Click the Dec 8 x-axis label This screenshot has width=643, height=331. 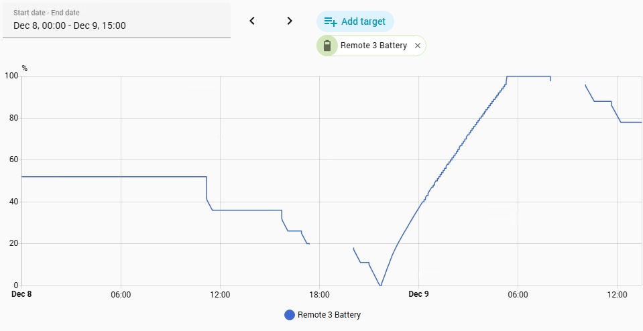point(22,294)
